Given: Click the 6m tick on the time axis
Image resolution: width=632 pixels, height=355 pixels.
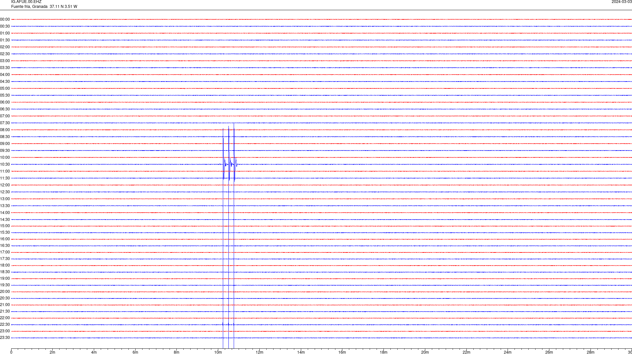Looking at the screenshot, I should pyautogui.click(x=135, y=352).
